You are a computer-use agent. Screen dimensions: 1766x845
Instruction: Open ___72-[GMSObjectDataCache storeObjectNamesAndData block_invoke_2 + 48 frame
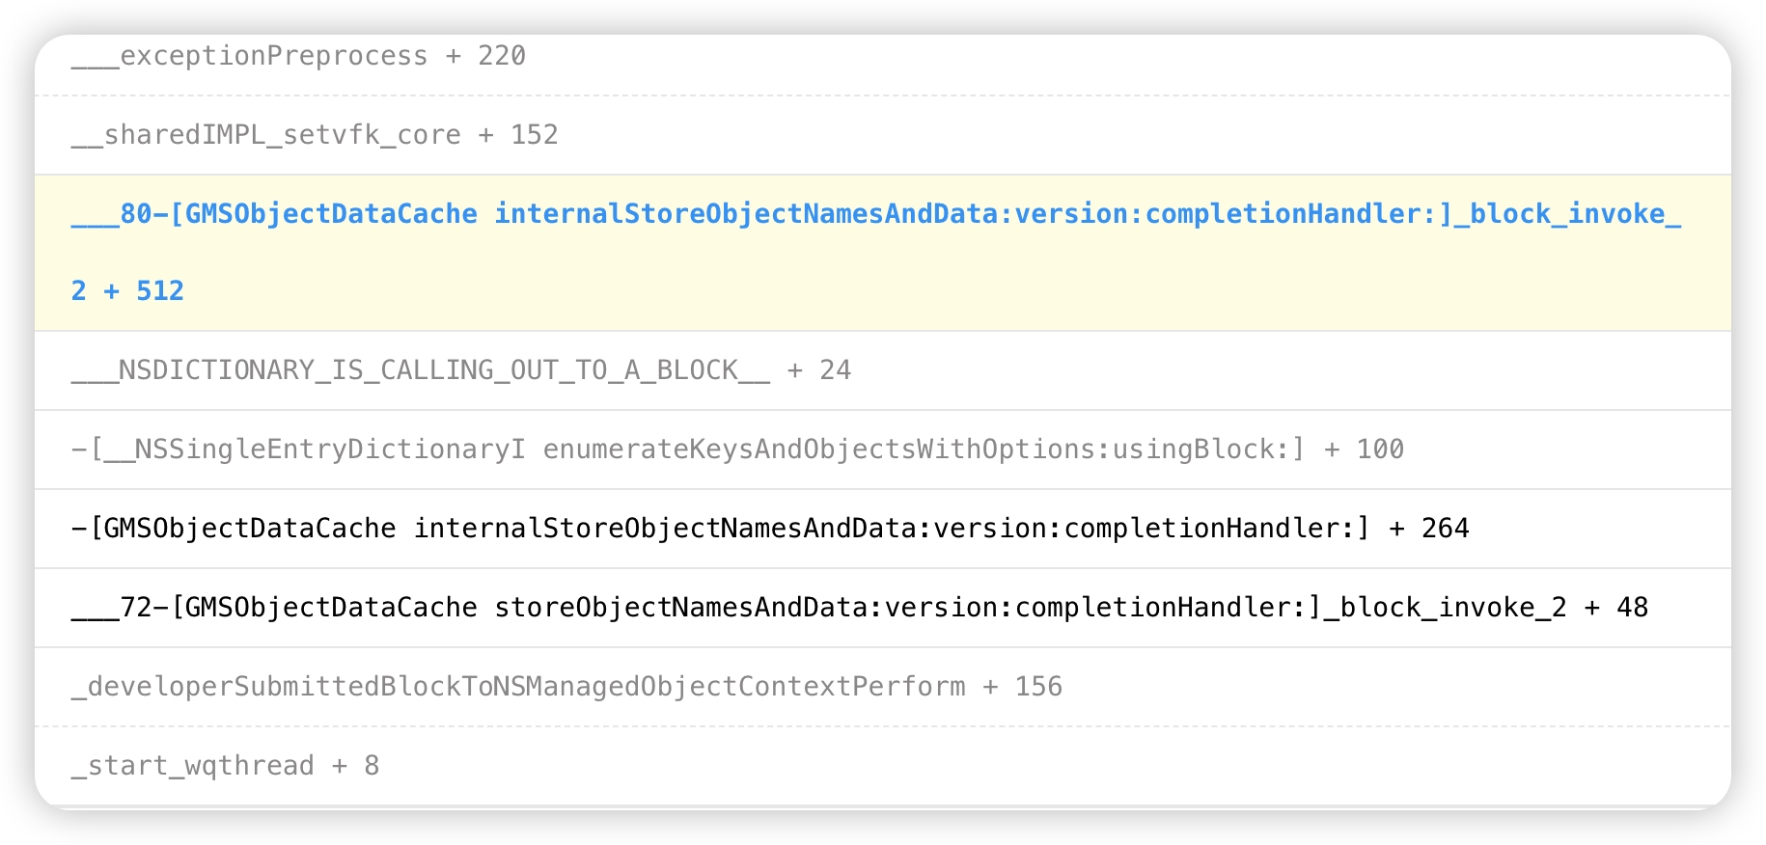pos(882,608)
